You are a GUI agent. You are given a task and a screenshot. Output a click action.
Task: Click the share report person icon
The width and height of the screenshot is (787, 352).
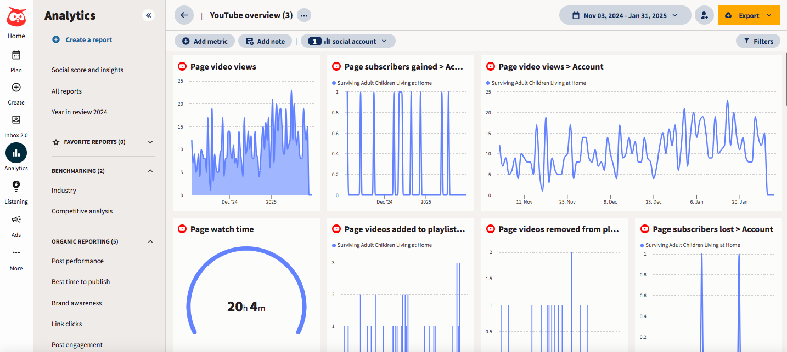[704, 15]
